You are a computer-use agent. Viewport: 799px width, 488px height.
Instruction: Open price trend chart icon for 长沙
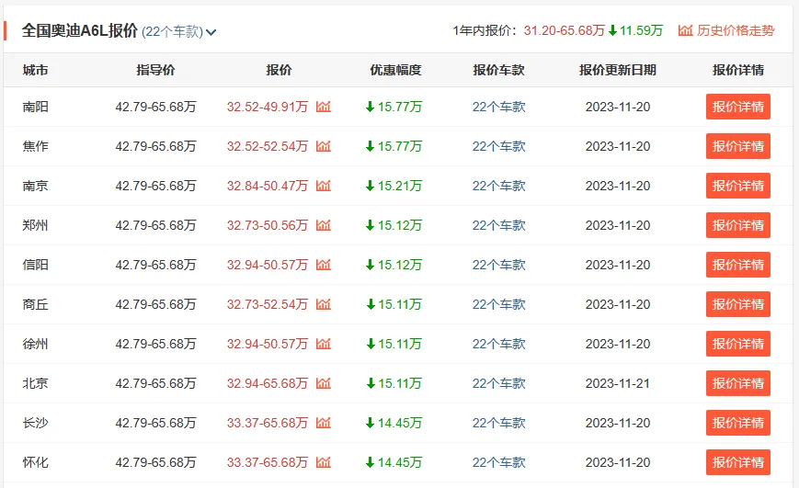(x=323, y=423)
